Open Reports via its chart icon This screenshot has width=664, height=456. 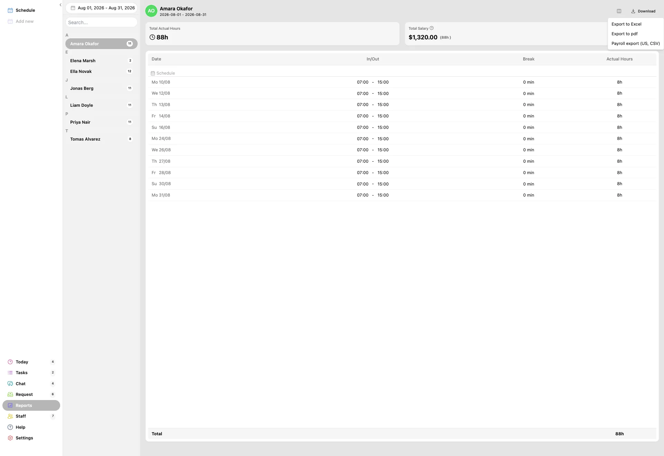click(x=10, y=406)
